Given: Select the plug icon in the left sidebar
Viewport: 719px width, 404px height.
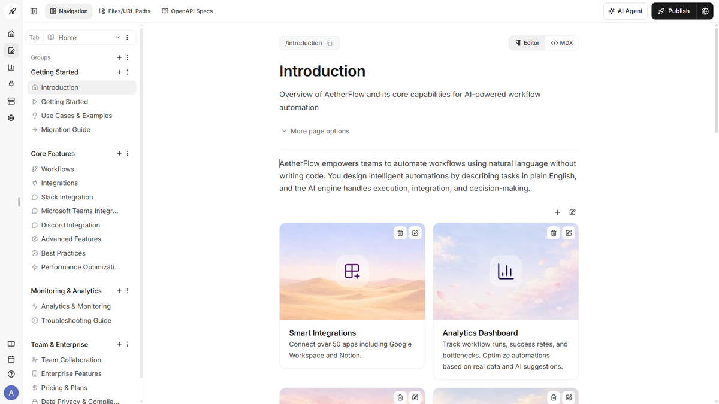Looking at the screenshot, I should tap(11, 84).
